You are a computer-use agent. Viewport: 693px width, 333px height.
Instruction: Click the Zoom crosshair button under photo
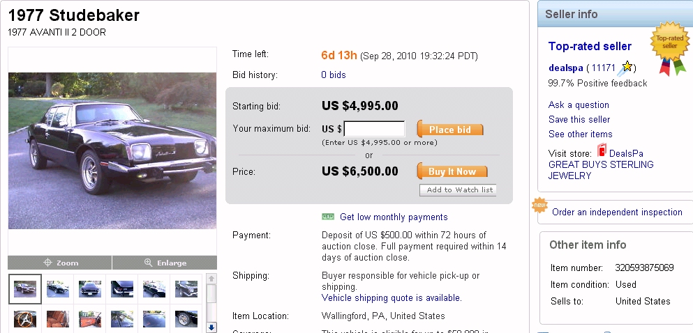pos(60,263)
